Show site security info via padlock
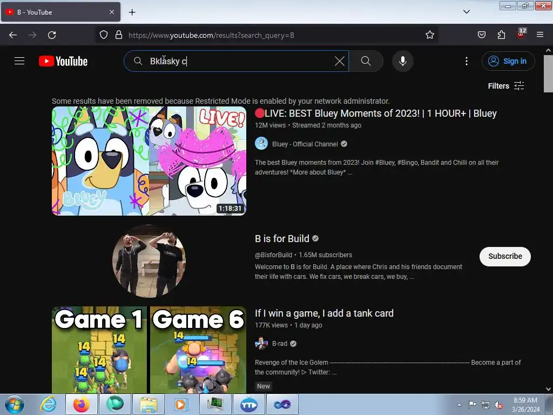 (x=119, y=35)
